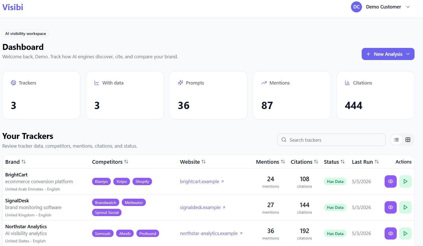This screenshot has height=246, width=423.
Task: Click the Visibi logo
Action: coord(13,7)
